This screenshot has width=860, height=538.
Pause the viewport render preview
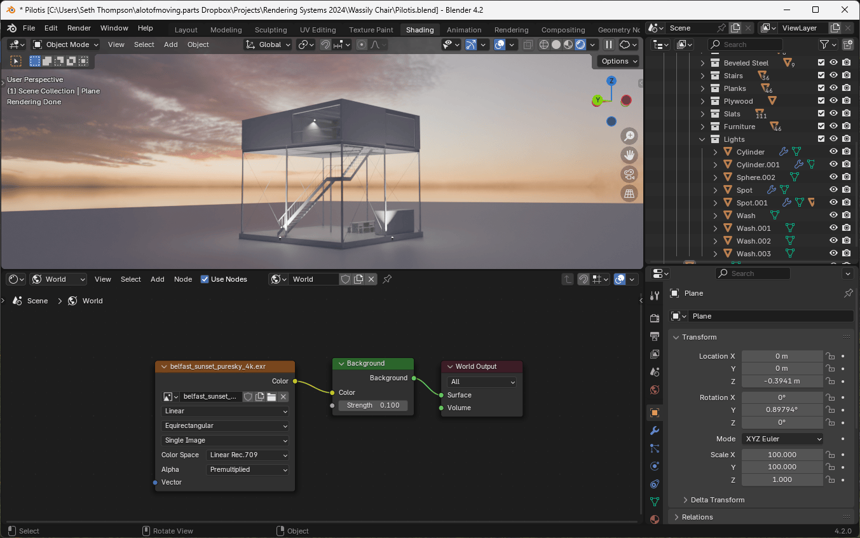point(608,45)
